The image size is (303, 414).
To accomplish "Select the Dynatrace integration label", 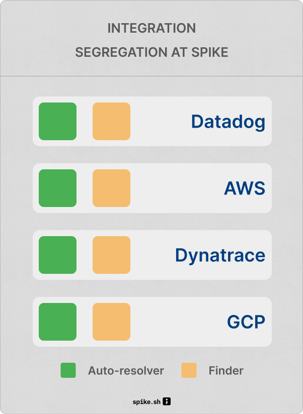I will (220, 255).
